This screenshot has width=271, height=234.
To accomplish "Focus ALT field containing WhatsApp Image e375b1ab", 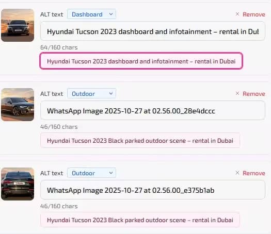I will [x=153, y=190].
